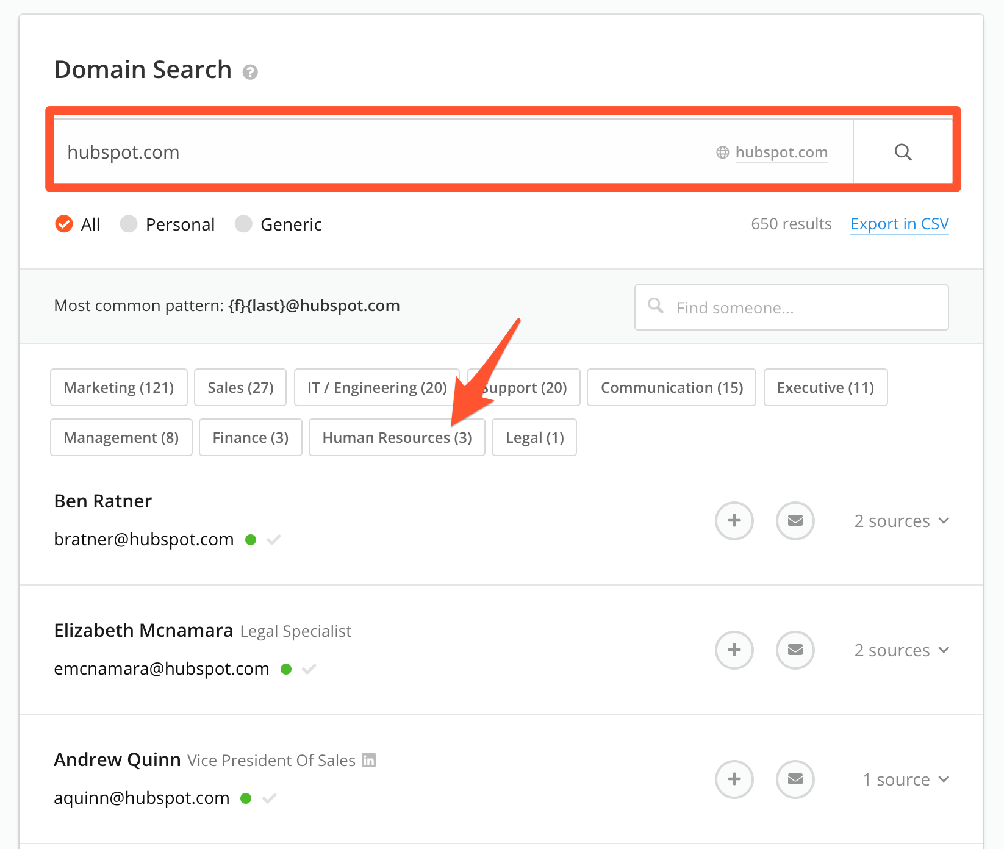Click the magnifier search button
This screenshot has width=1004, height=849.
pos(903,152)
